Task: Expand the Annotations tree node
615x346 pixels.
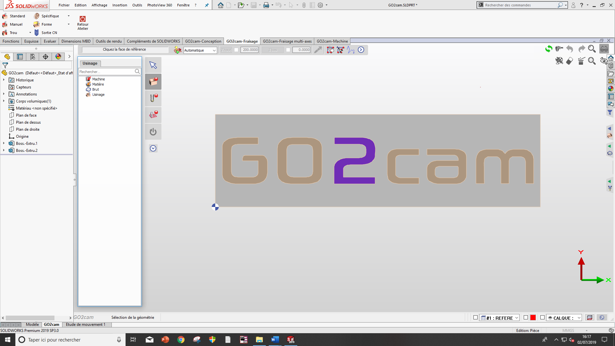Action: click(4, 94)
